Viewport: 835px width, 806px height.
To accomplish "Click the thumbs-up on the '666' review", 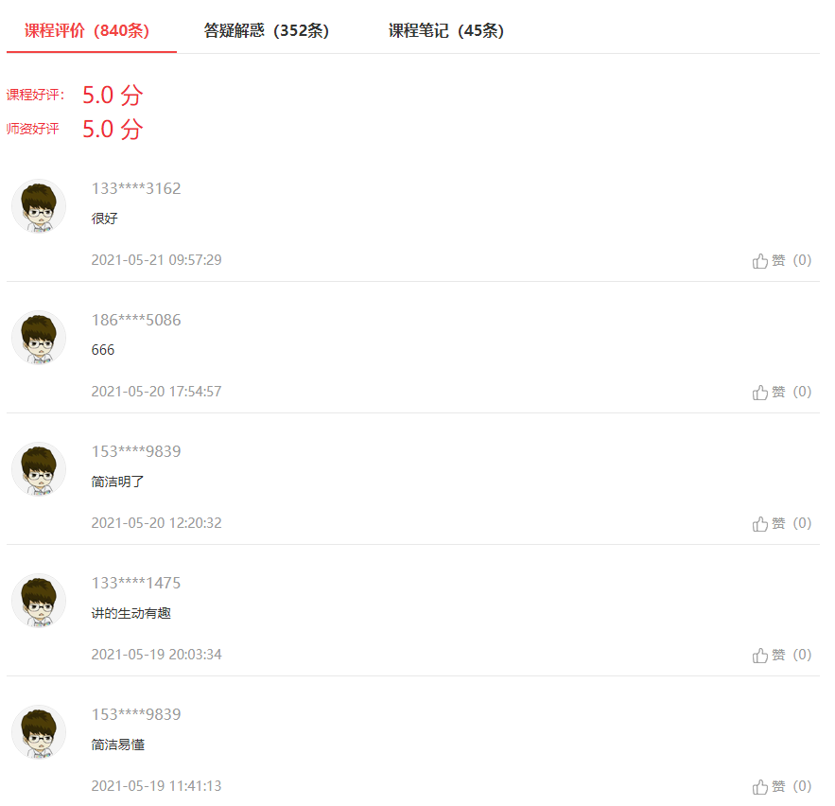I will pos(781,392).
